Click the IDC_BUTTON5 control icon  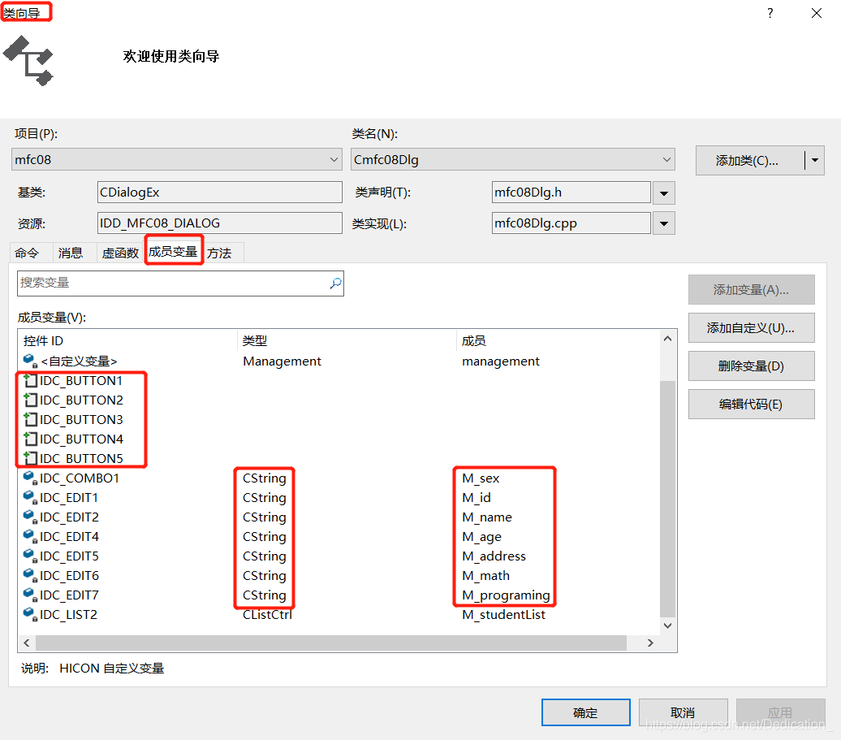point(31,458)
